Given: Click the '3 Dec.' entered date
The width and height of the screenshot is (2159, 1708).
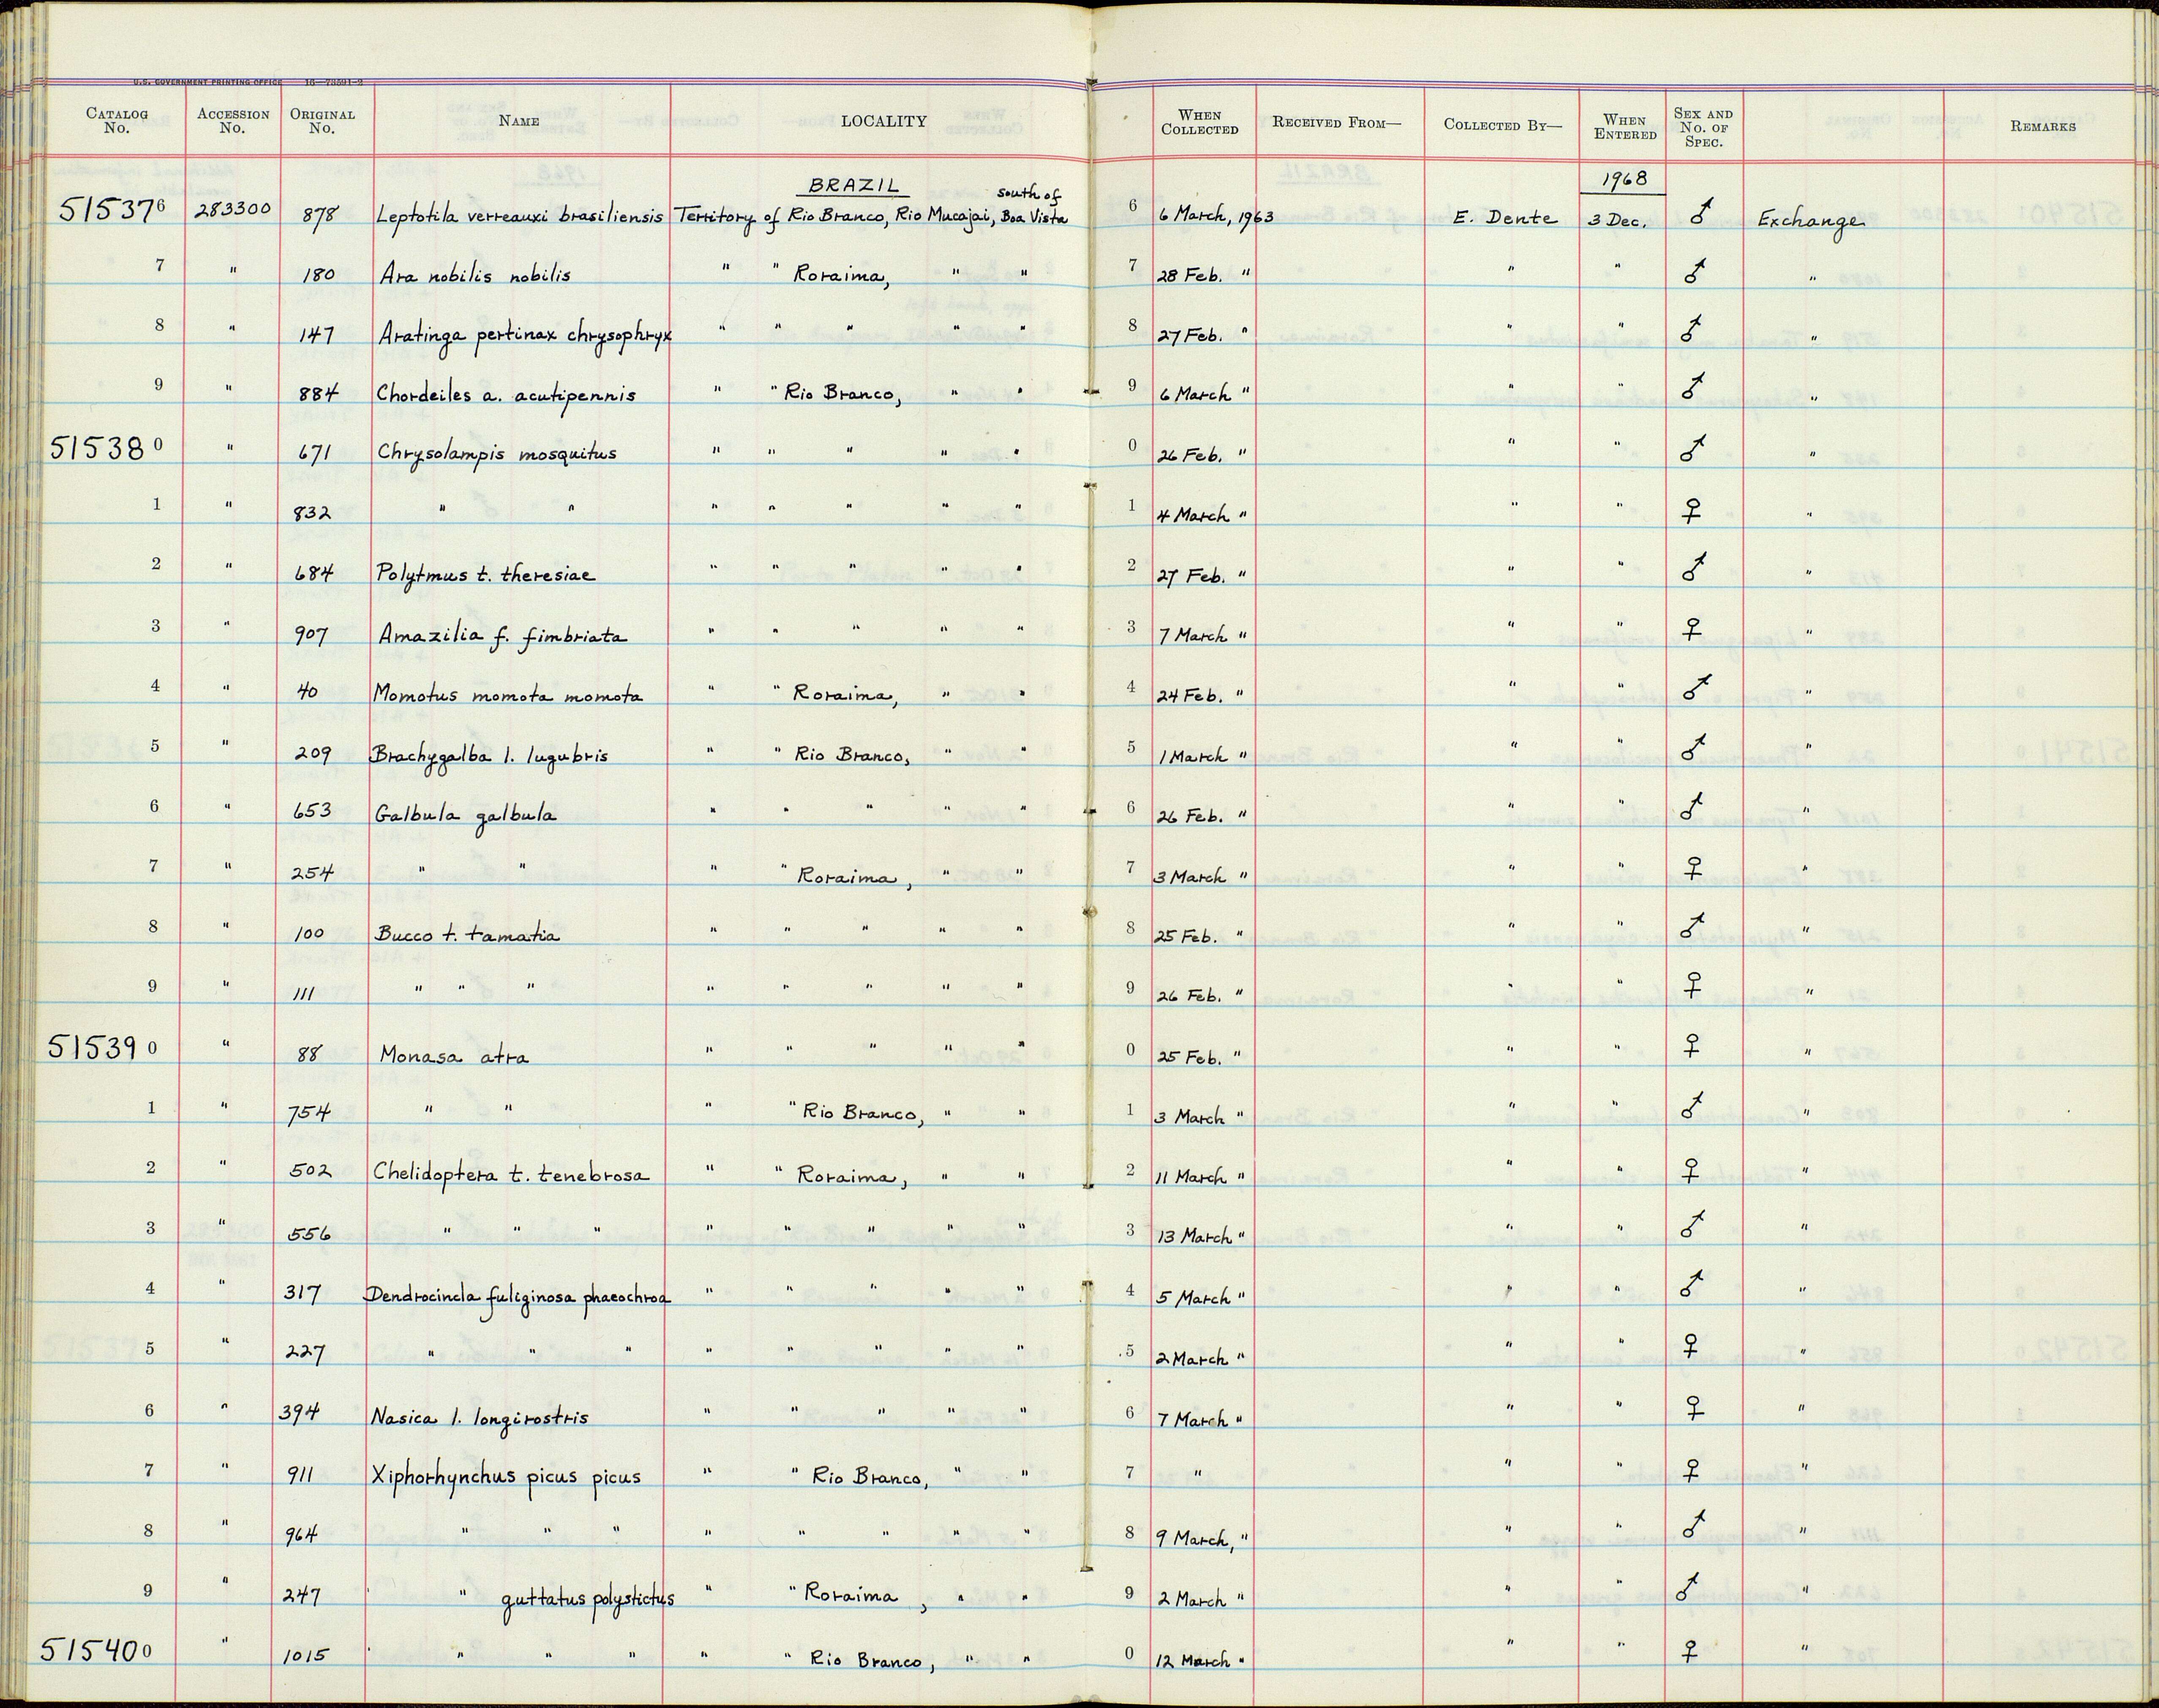Looking at the screenshot, I should coord(1617,221).
